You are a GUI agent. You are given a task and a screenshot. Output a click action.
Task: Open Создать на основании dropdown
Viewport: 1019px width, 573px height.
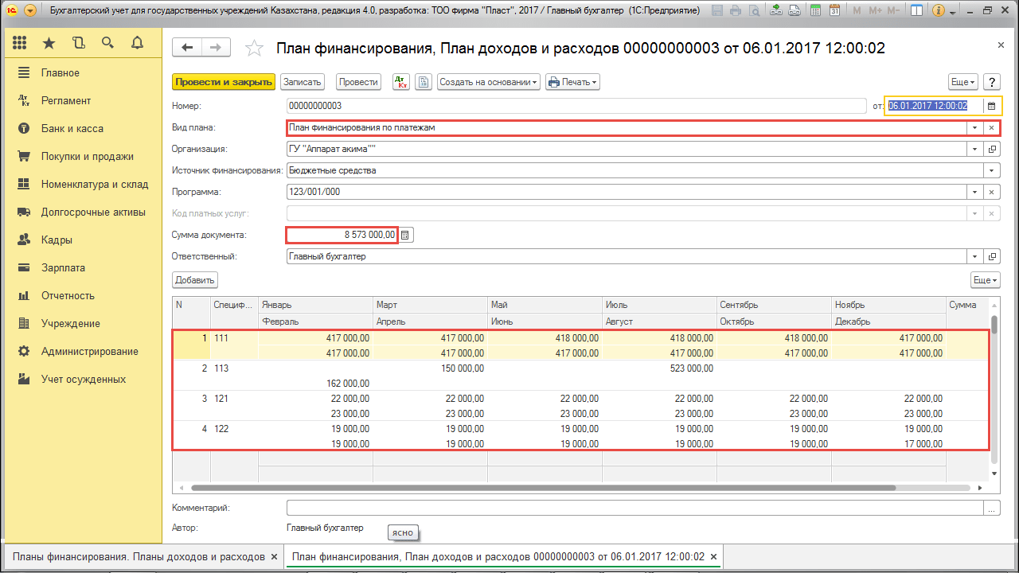click(x=489, y=82)
